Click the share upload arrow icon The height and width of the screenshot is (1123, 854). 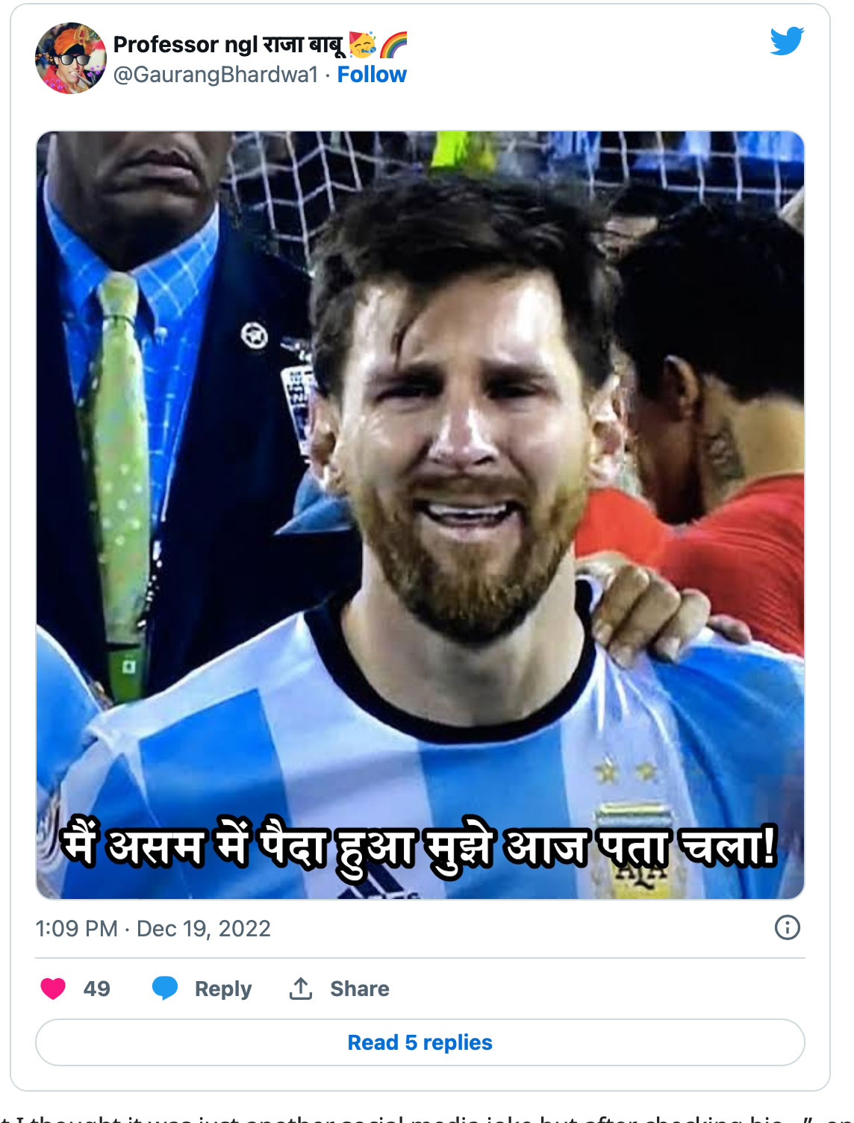[x=301, y=988]
